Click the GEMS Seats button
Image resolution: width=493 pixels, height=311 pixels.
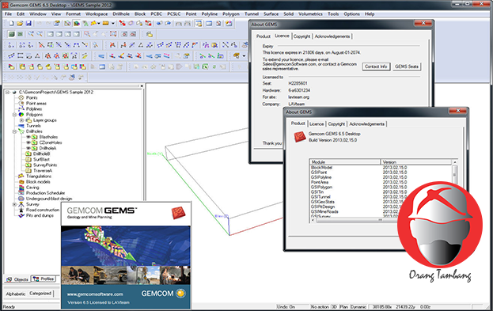(x=407, y=66)
